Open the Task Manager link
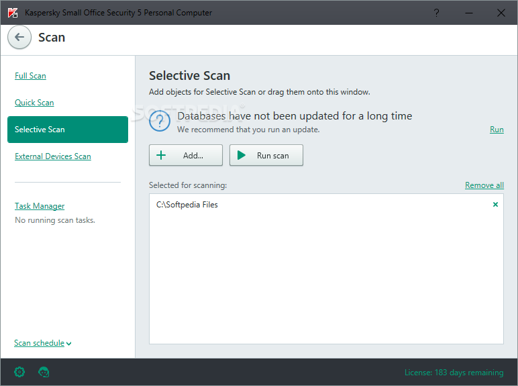The height and width of the screenshot is (386, 518). tap(40, 206)
